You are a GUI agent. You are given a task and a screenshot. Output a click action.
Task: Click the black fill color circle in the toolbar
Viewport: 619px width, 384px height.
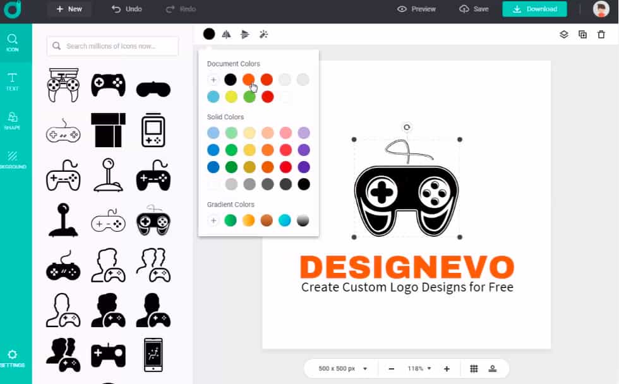[209, 34]
